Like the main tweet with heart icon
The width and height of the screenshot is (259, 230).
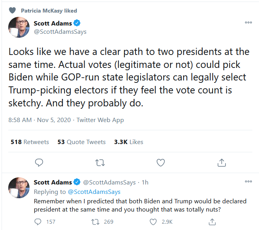point(161,162)
